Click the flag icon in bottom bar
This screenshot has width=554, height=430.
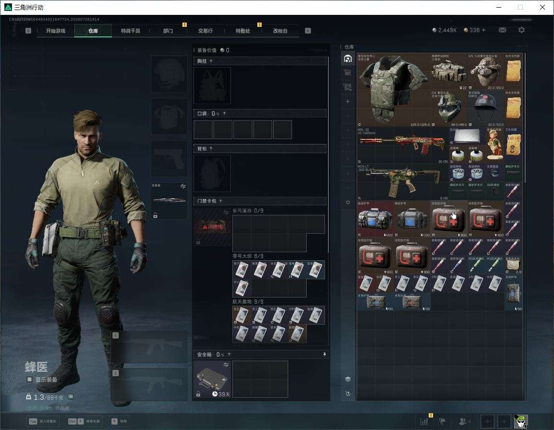tap(442, 421)
